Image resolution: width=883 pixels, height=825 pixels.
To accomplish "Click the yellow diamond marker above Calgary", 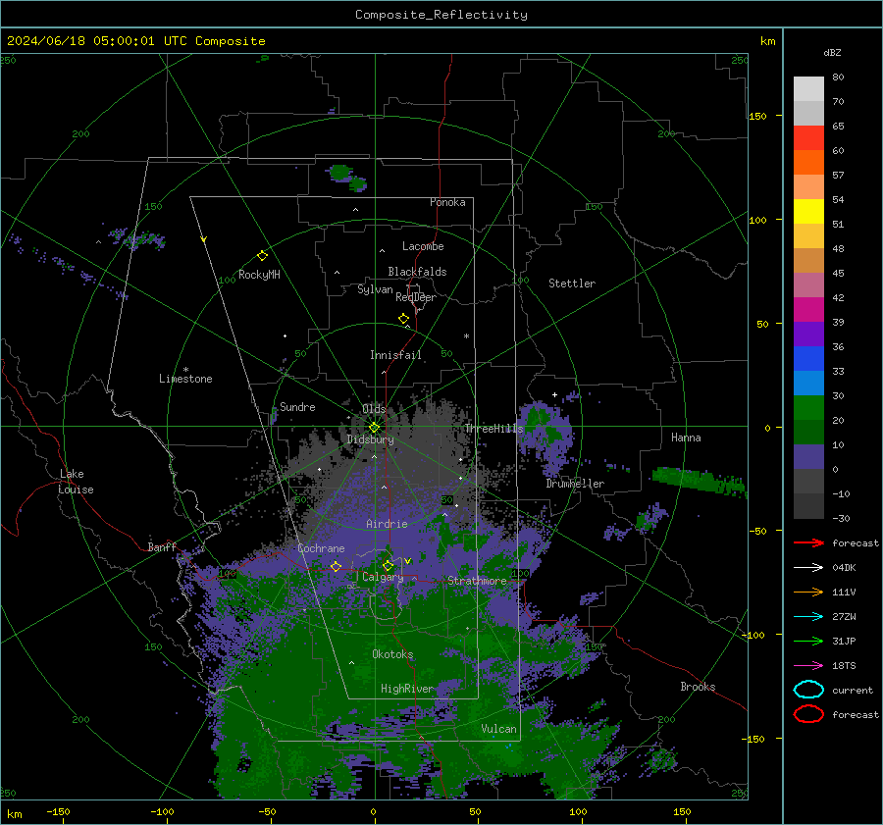I will point(388,565).
